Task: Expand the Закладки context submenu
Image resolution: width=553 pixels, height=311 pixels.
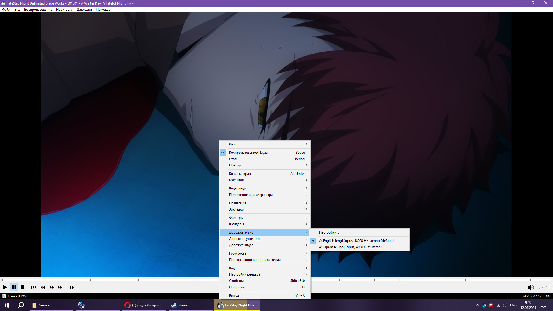Action: pos(265,209)
